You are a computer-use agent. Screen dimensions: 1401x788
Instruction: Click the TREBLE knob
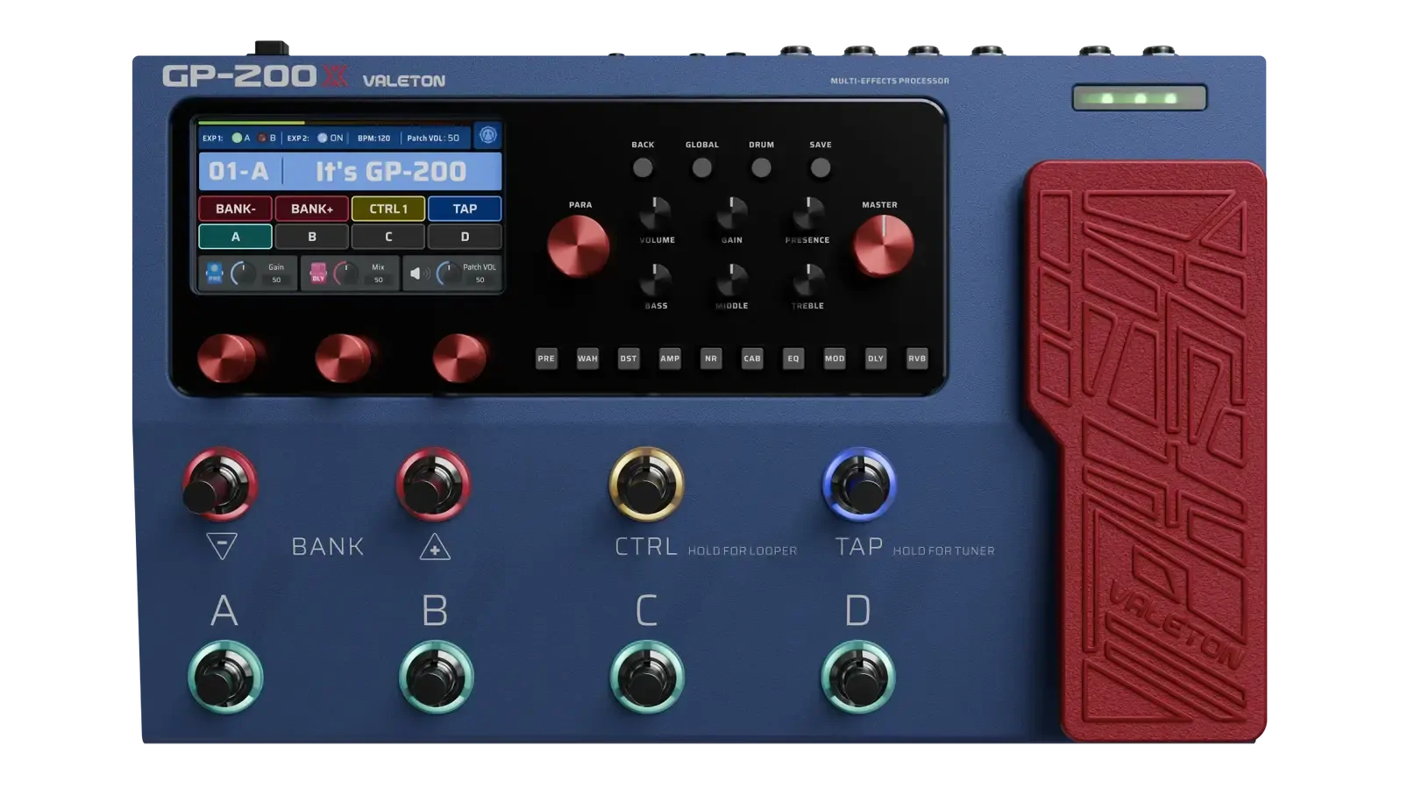tap(807, 280)
